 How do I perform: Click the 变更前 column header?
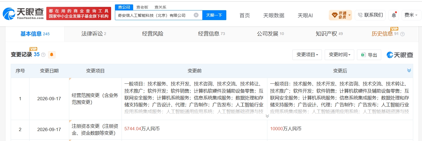tap(194, 71)
